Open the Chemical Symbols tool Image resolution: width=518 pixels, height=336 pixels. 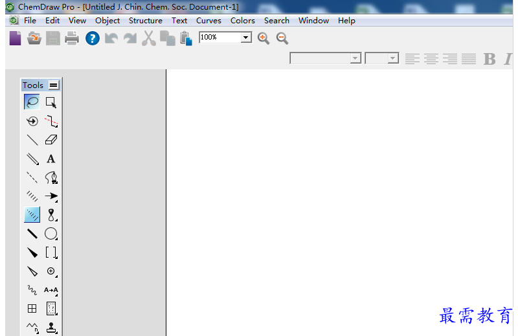pyautogui.click(x=51, y=271)
